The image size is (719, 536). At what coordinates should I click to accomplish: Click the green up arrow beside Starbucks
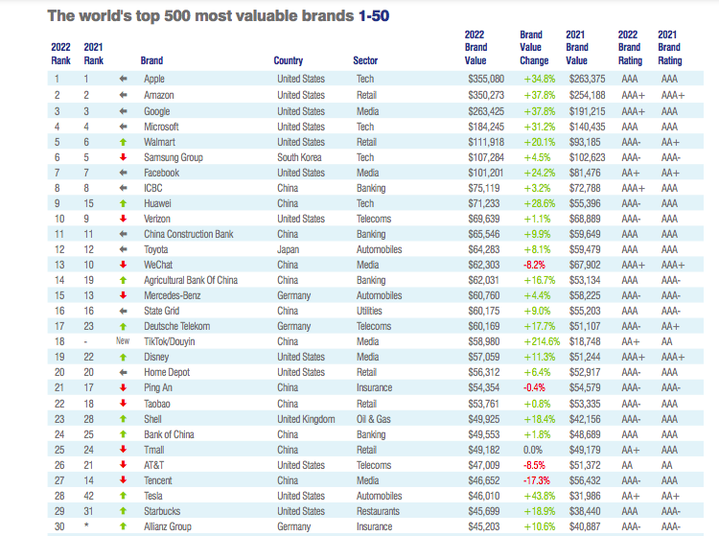[123, 511]
